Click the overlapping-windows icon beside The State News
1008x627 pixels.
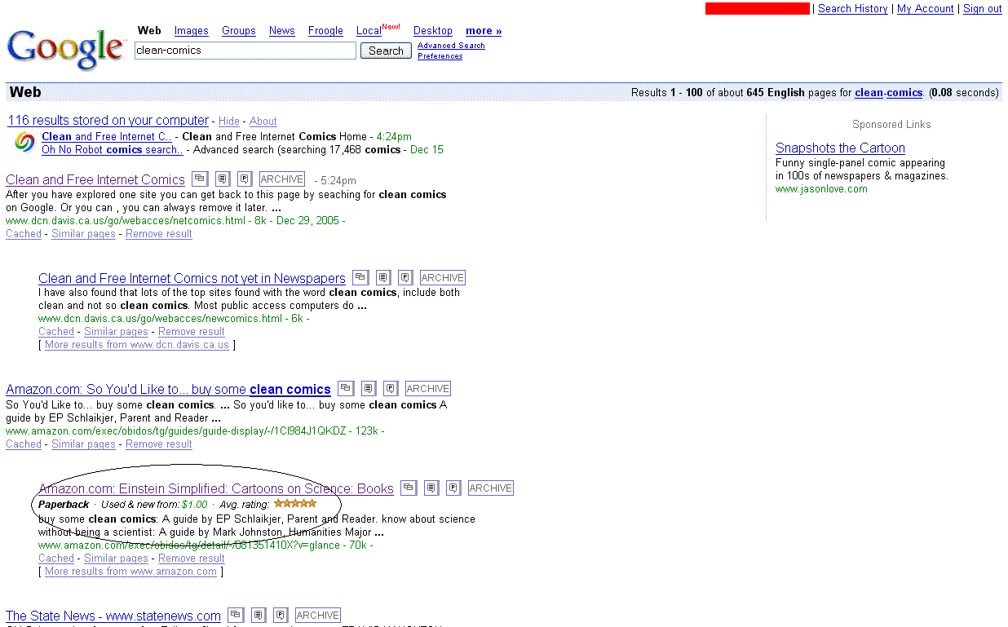[x=236, y=616]
